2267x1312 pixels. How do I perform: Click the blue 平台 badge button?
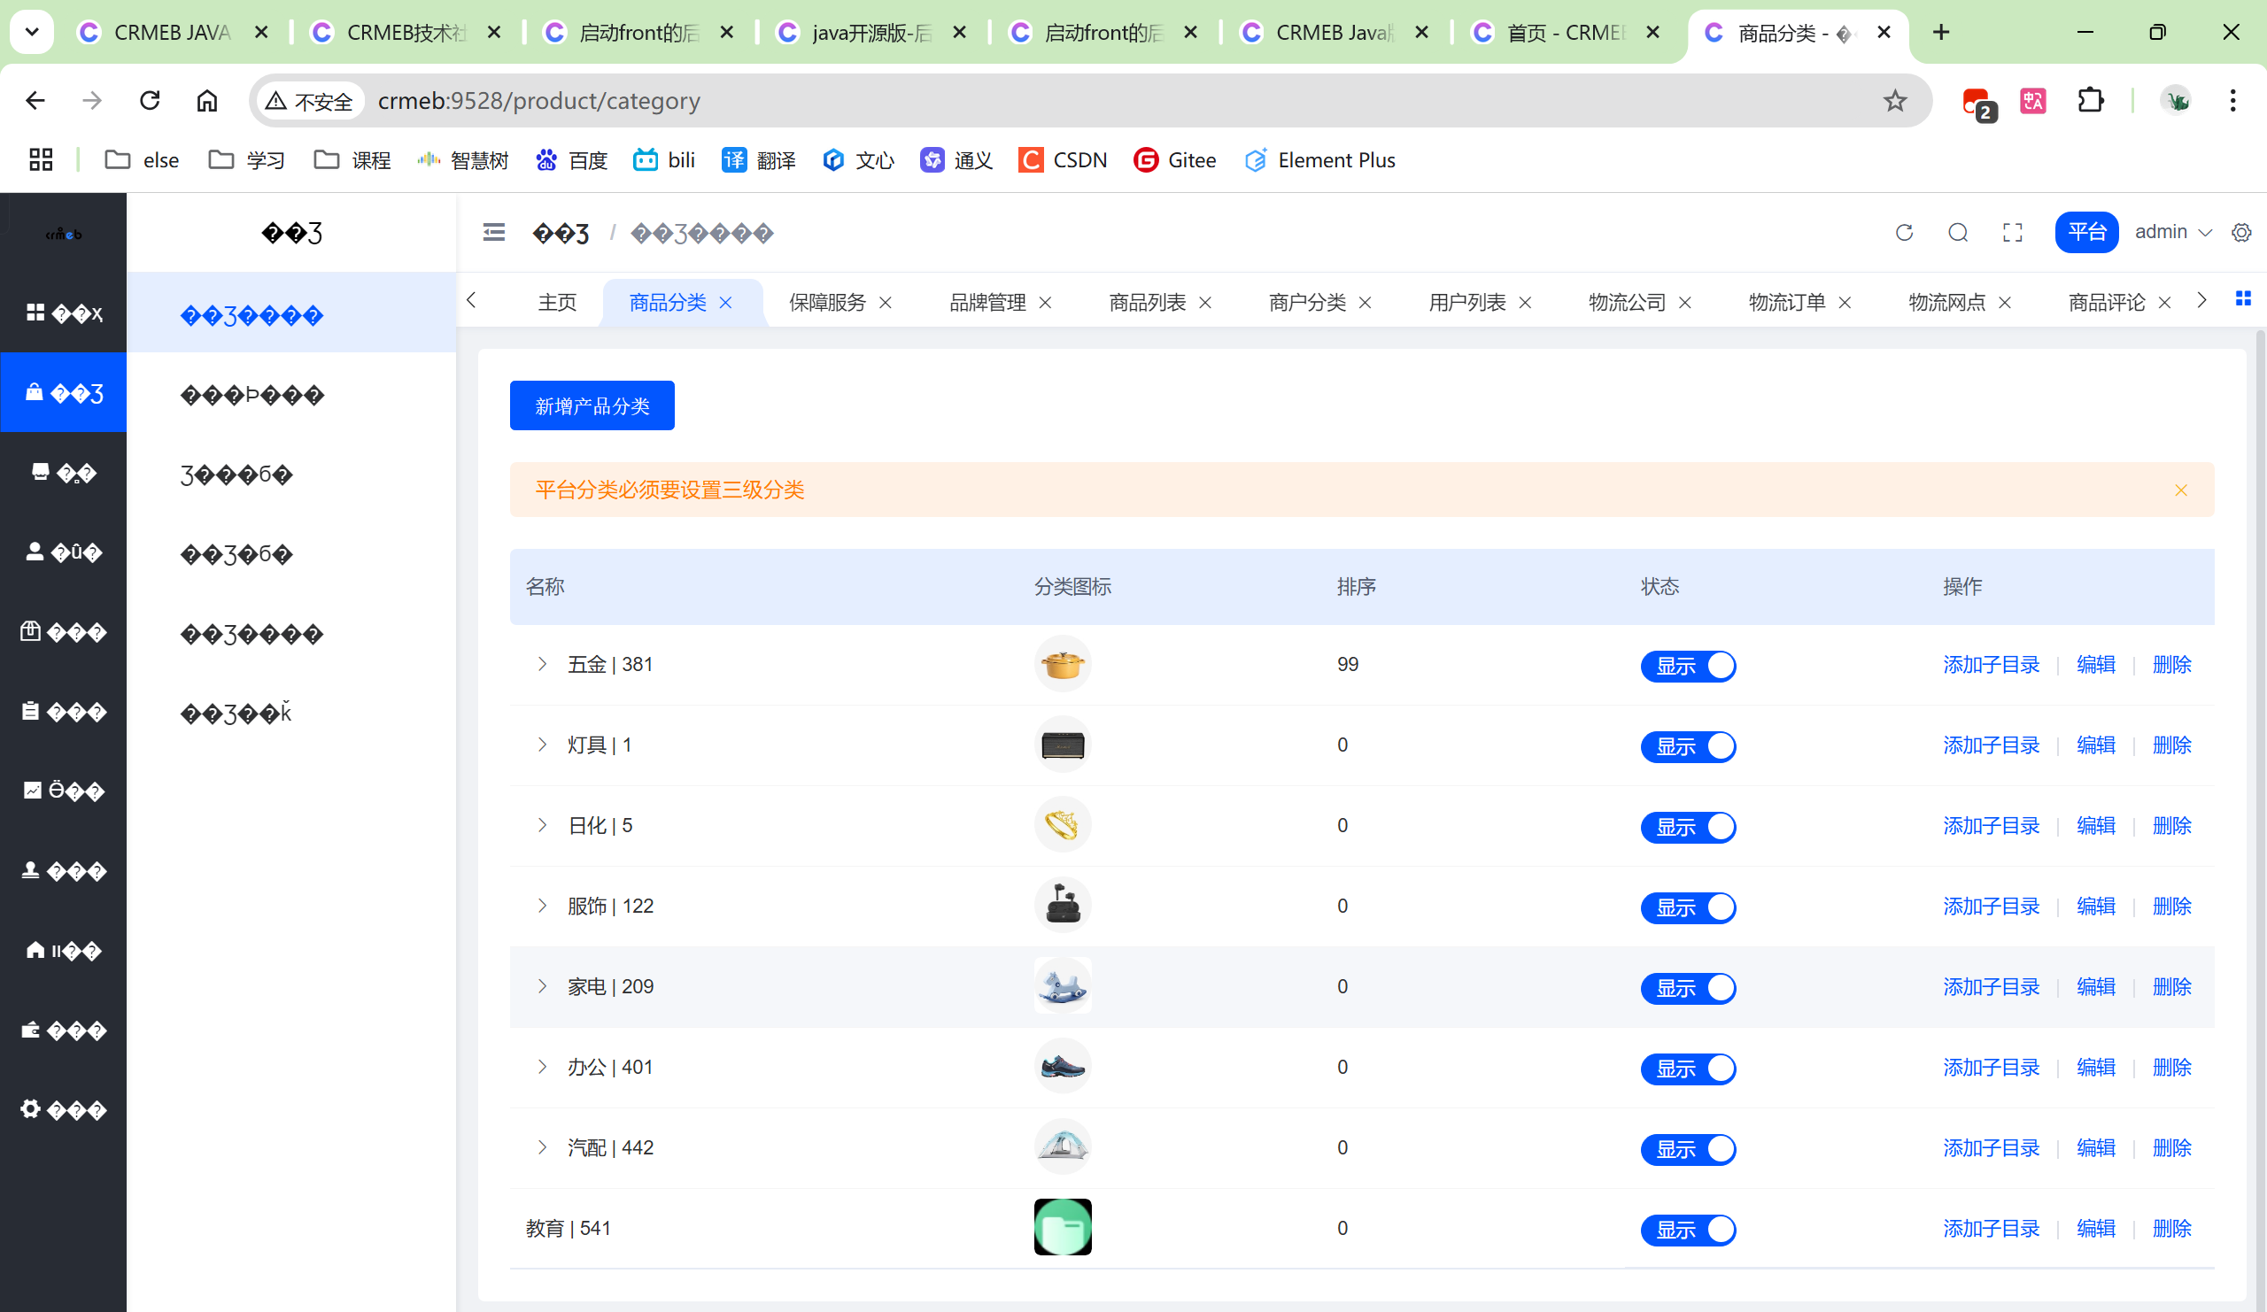pos(2086,232)
